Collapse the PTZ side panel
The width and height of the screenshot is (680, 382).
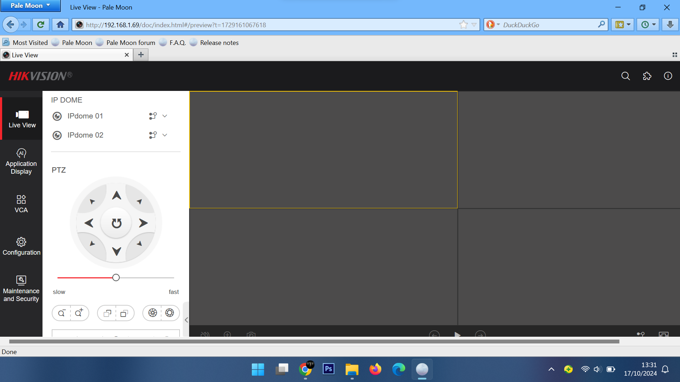tap(186, 320)
